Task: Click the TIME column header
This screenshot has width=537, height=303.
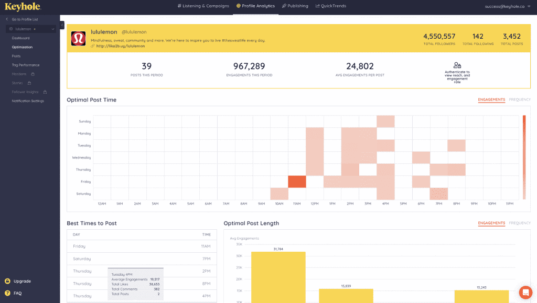Action: pyautogui.click(x=207, y=234)
